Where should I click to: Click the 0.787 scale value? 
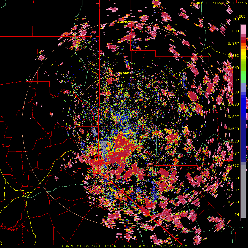[233, 80]
